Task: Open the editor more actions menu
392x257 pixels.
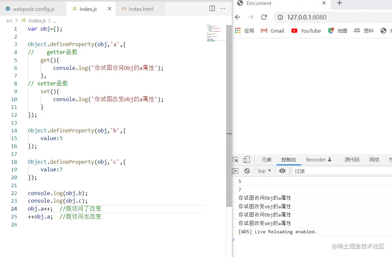Action: click(x=223, y=8)
